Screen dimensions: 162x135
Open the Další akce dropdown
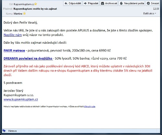tap(150, 14)
